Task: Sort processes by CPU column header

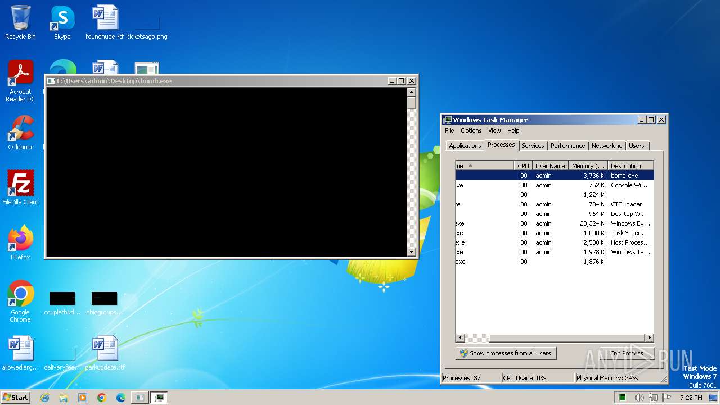Action: point(523,166)
